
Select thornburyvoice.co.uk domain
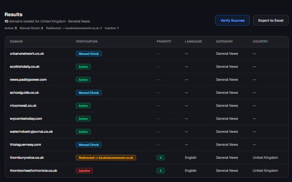point(27,158)
